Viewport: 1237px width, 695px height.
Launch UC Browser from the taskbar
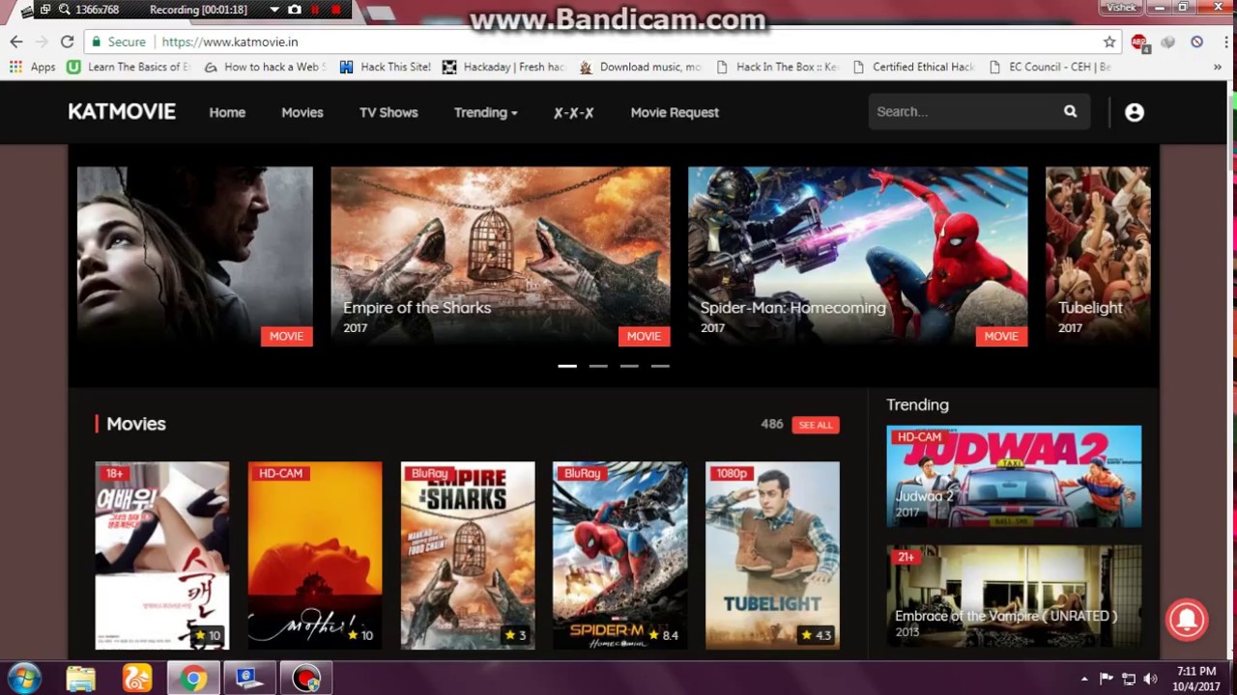click(137, 679)
